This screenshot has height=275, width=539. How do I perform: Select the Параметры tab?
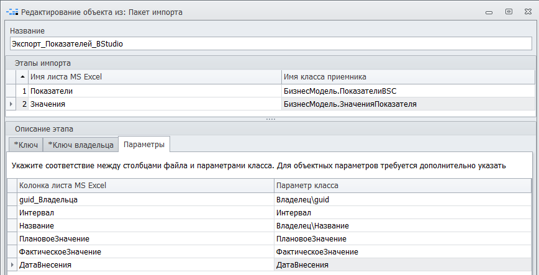pyautogui.click(x=144, y=144)
